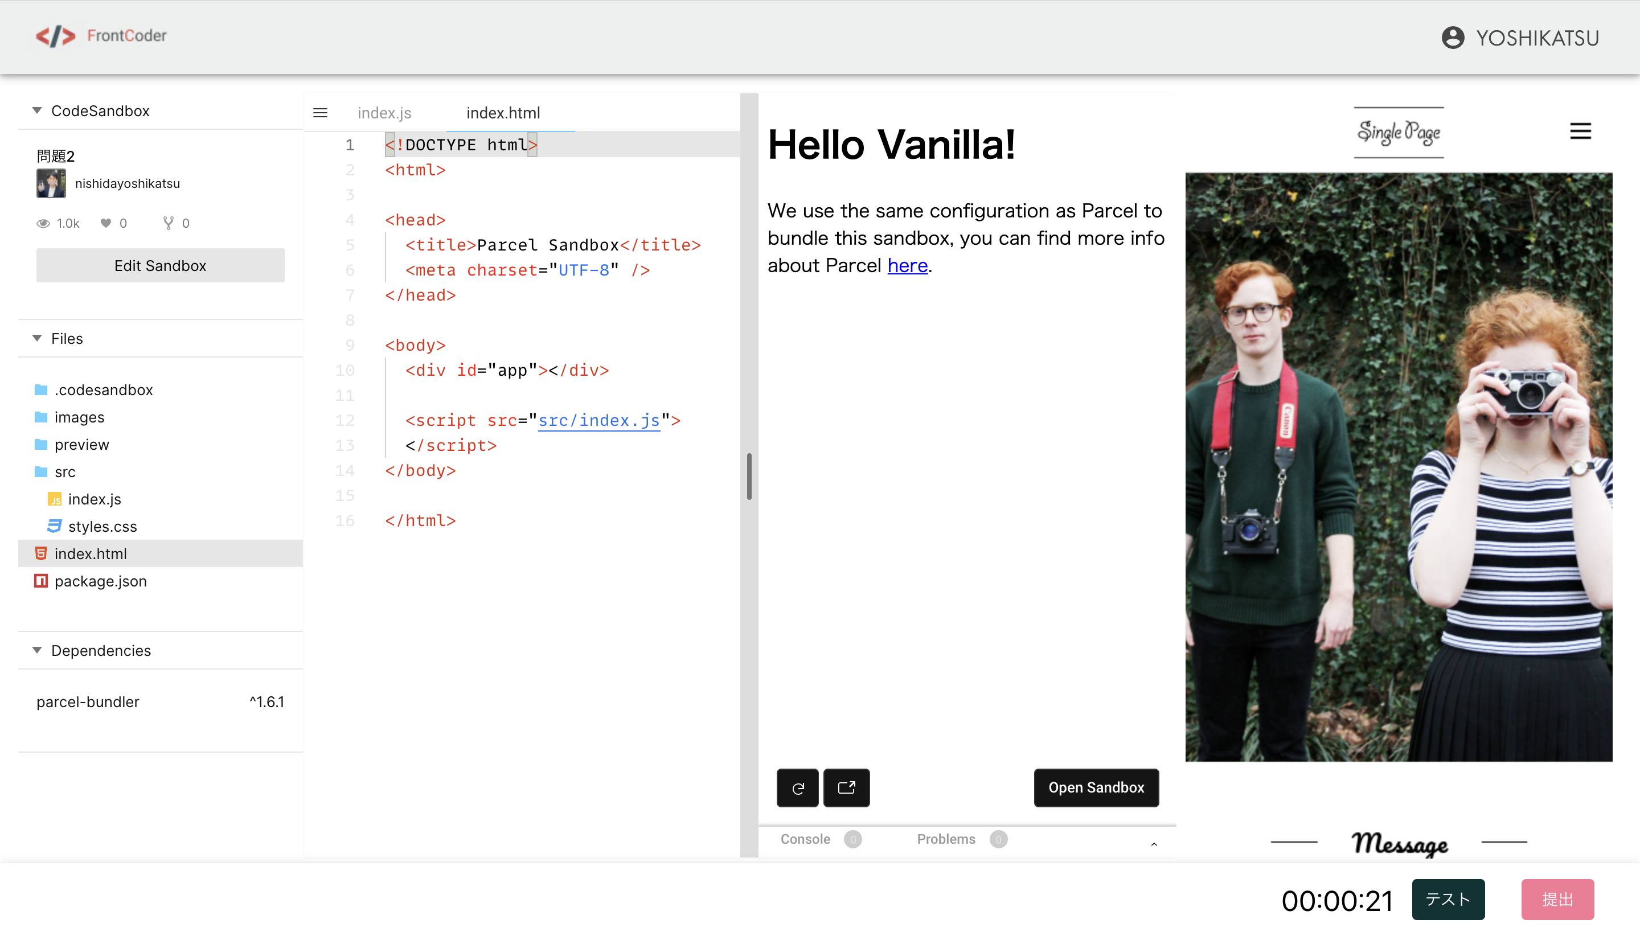Click the package.json npm file icon
The width and height of the screenshot is (1640, 936).
click(41, 581)
